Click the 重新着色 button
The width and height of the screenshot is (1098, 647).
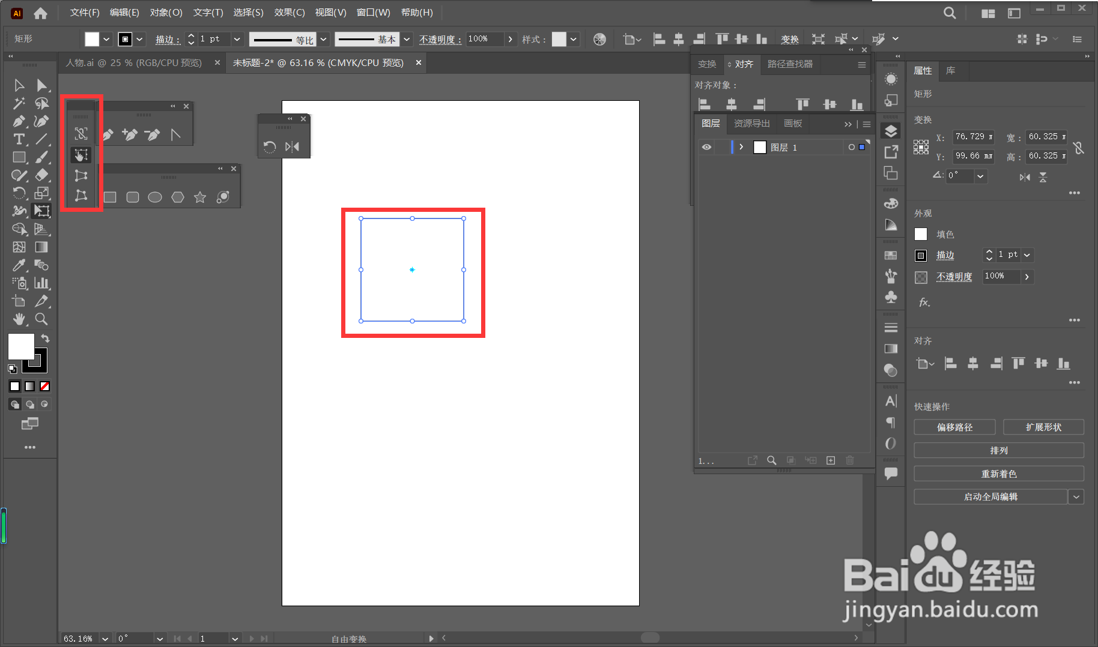point(999,474)
